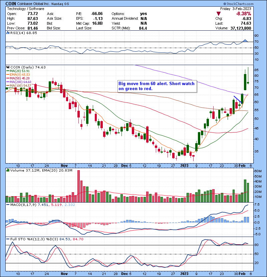This screenshot has height=277, width=267.
Task: Click the 90 level on RSI axis
Action: tap(256, 36)
